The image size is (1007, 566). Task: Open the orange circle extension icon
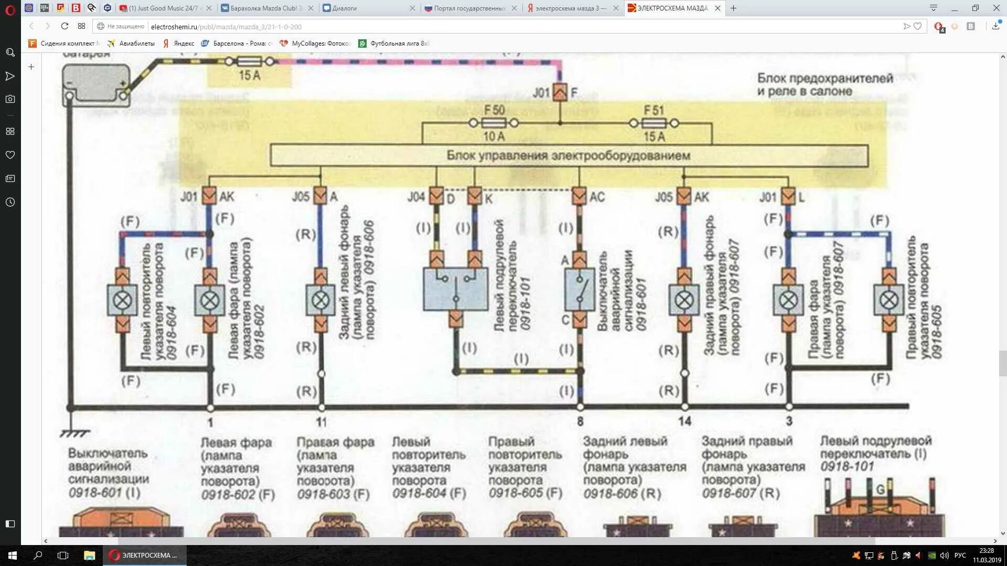(955, 26)
